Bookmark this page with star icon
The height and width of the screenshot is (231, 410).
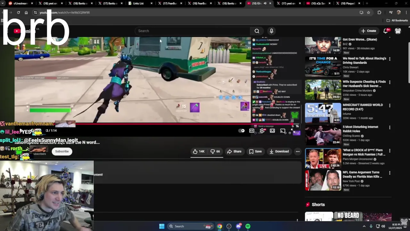coord(369,13)
